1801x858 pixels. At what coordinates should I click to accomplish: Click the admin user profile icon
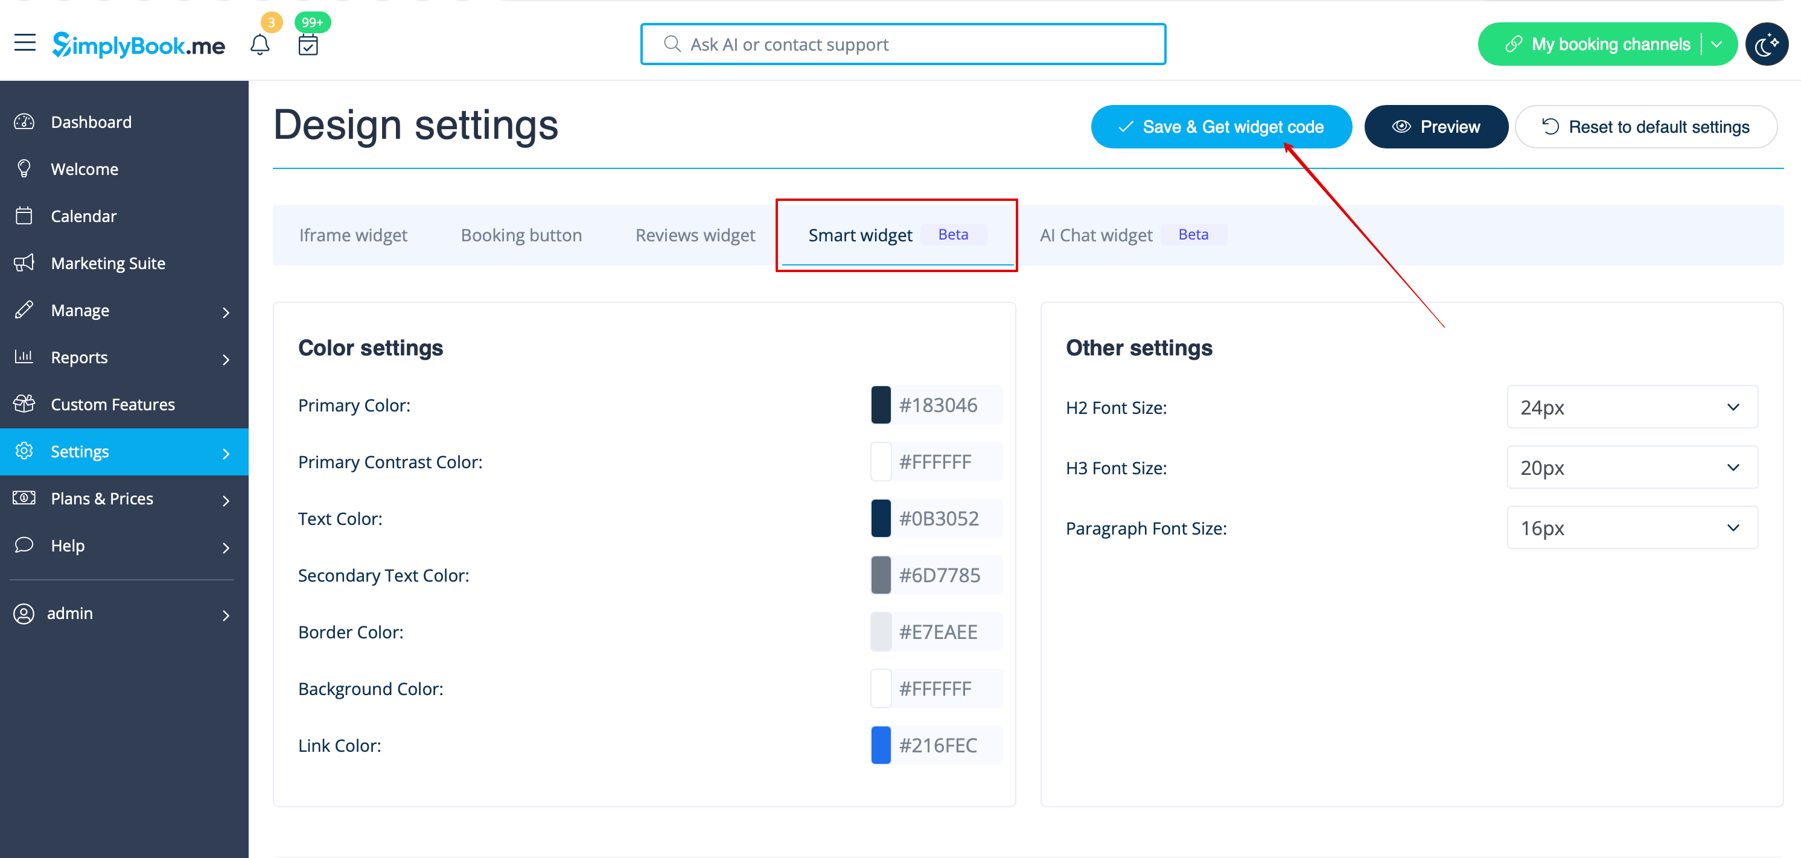coord(24,614)
